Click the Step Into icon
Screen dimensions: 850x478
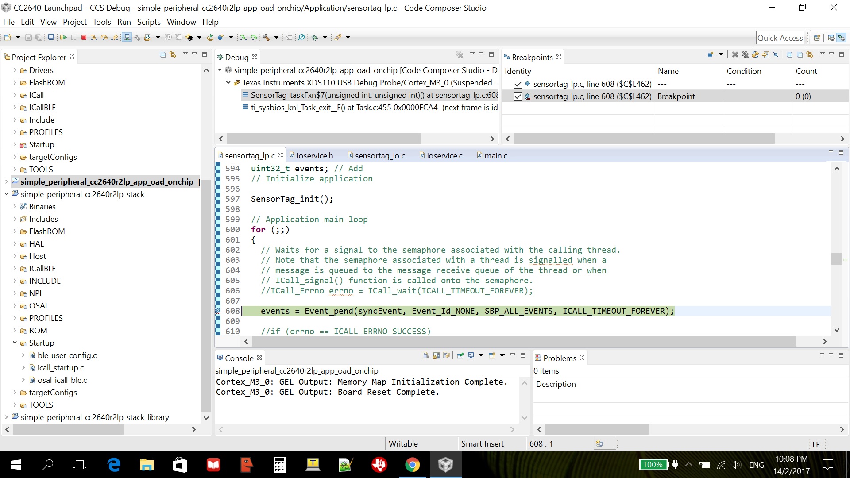[94, 37]
